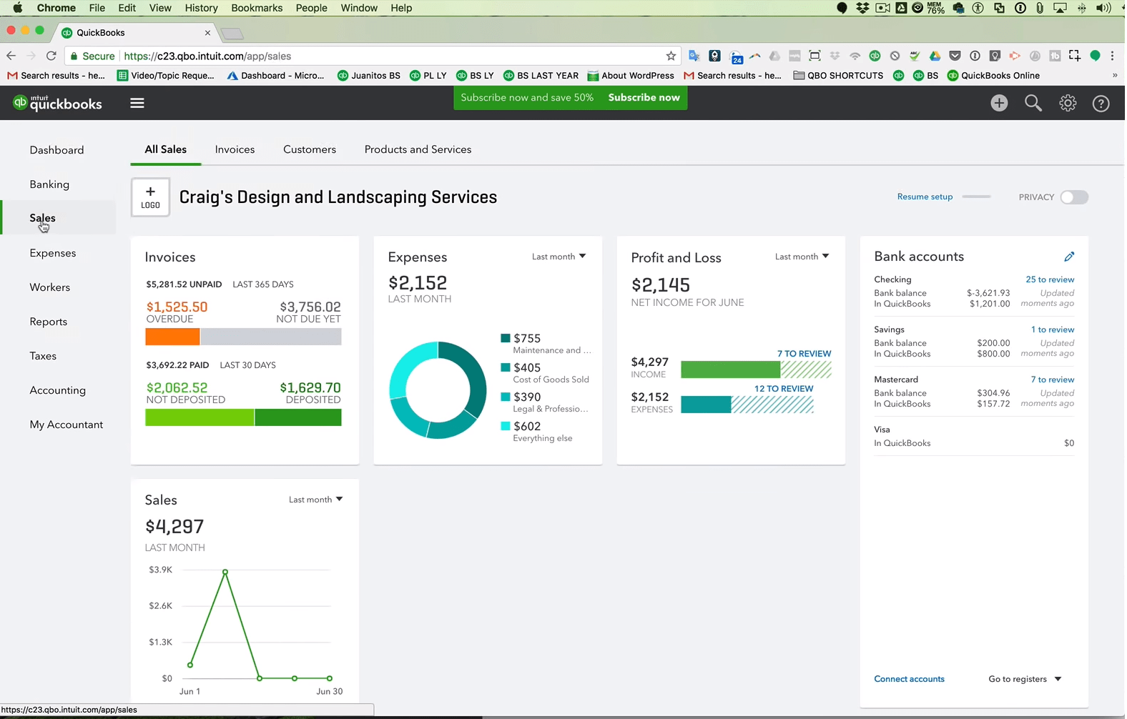Viewport: 1127px width, 719px height.
Task: Open new tab button in Chrome
Action: (232, 34)
